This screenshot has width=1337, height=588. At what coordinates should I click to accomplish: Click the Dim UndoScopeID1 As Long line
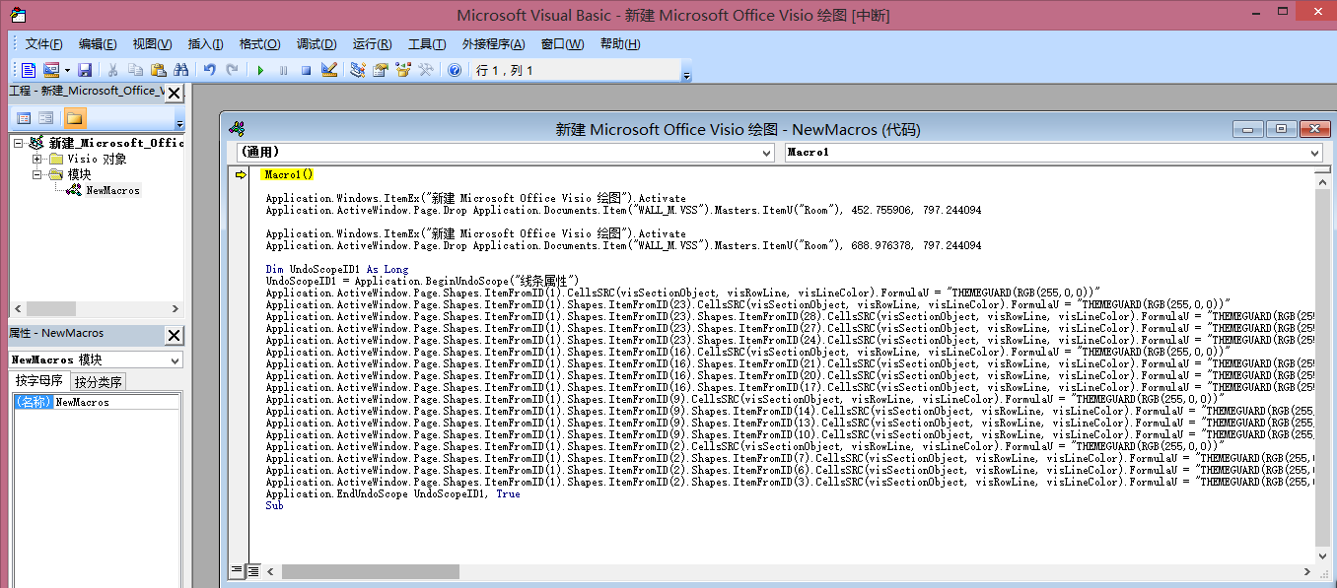[336, 270]
